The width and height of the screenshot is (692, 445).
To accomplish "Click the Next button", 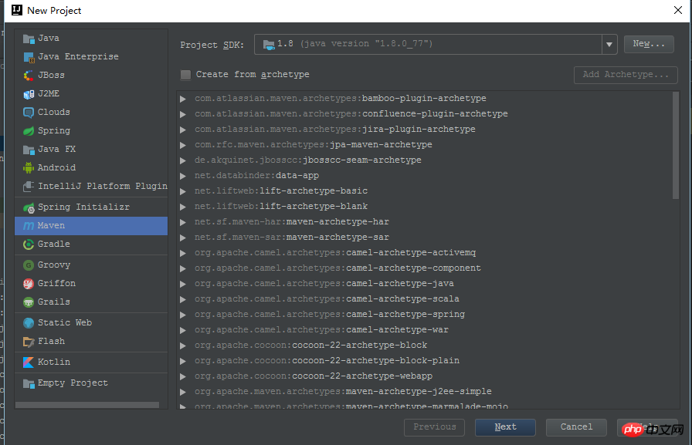I will pyautogui.click(x=505, y=427).
